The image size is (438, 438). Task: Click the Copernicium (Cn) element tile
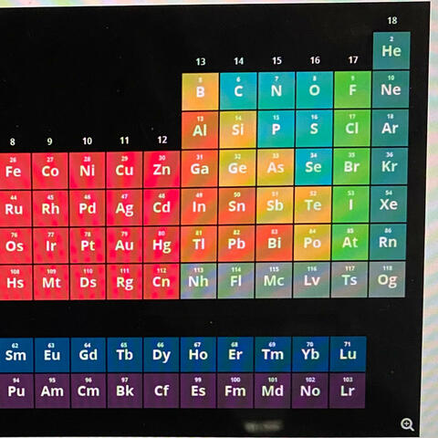click(162, 282)
